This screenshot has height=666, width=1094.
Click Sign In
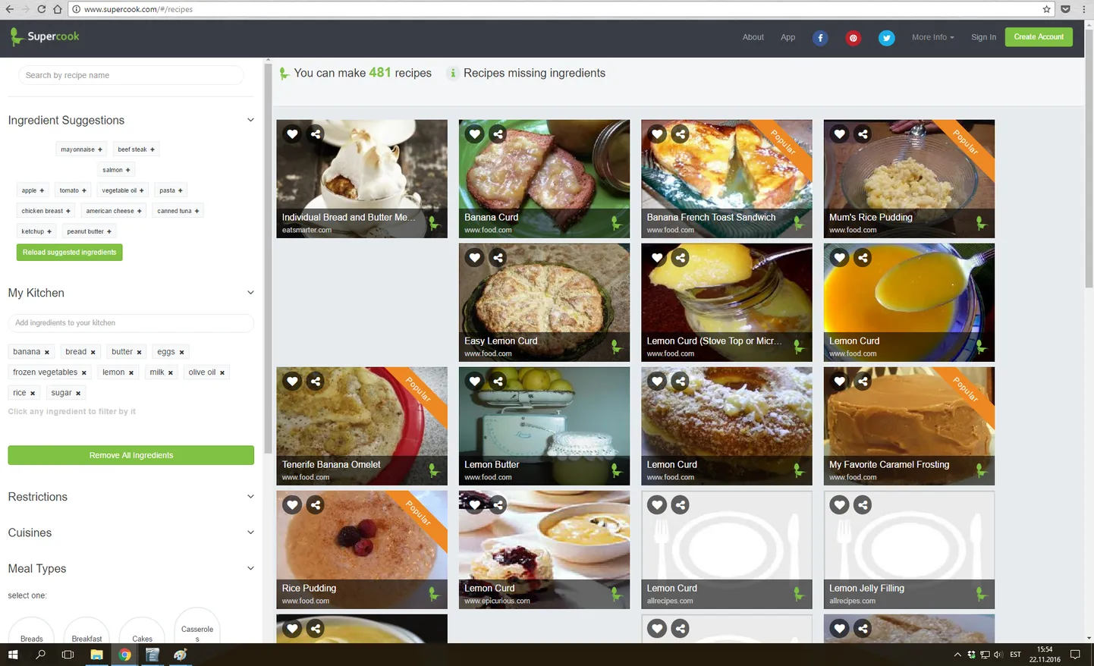[x=984, y=37]
